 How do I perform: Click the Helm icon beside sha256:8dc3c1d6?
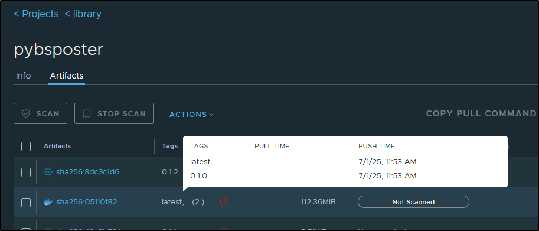(48, 172)
